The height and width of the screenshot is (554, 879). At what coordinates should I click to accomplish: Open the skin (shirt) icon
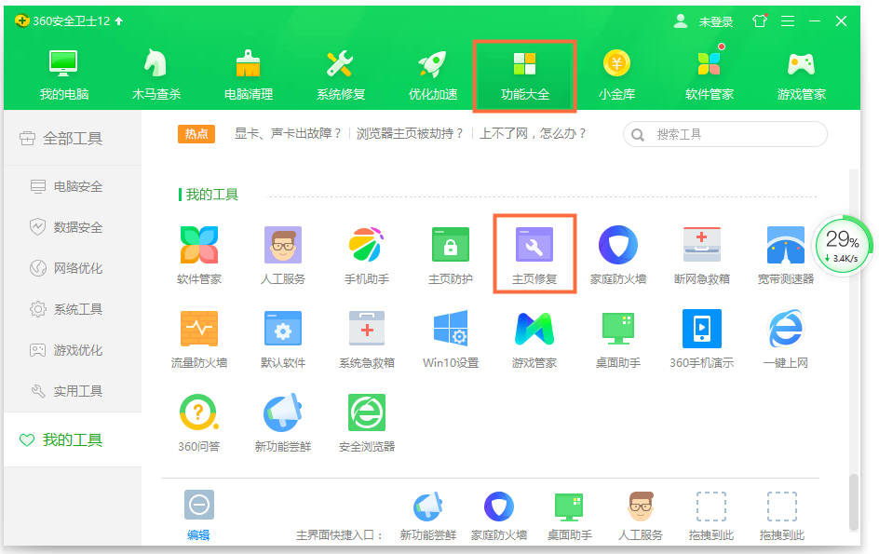(760, 21)
